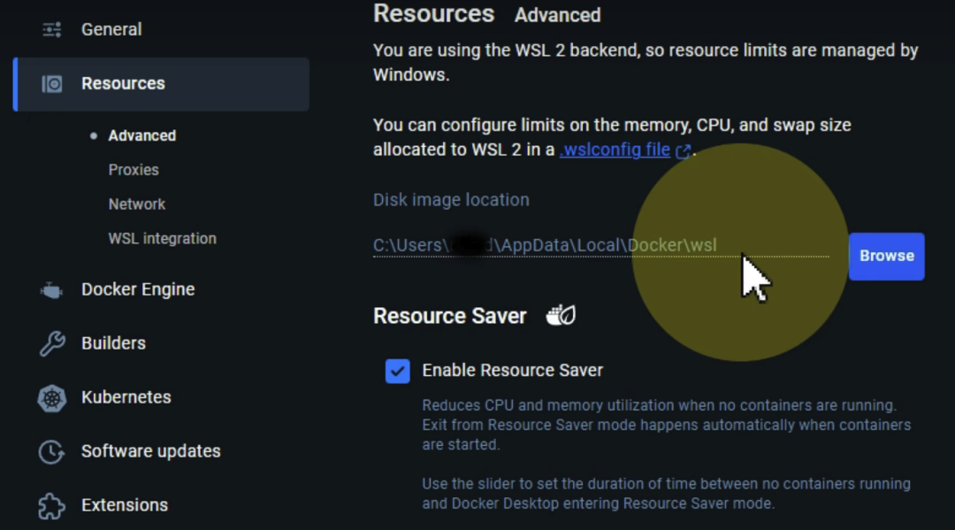Go to Docker Engine settings
This screenshot has width=955, height=530.
coord(138,289)
